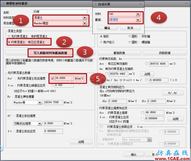Click the Ae value field 322276.4462
This screenshot has height=161, width=191.
click(x=119, y=74)
